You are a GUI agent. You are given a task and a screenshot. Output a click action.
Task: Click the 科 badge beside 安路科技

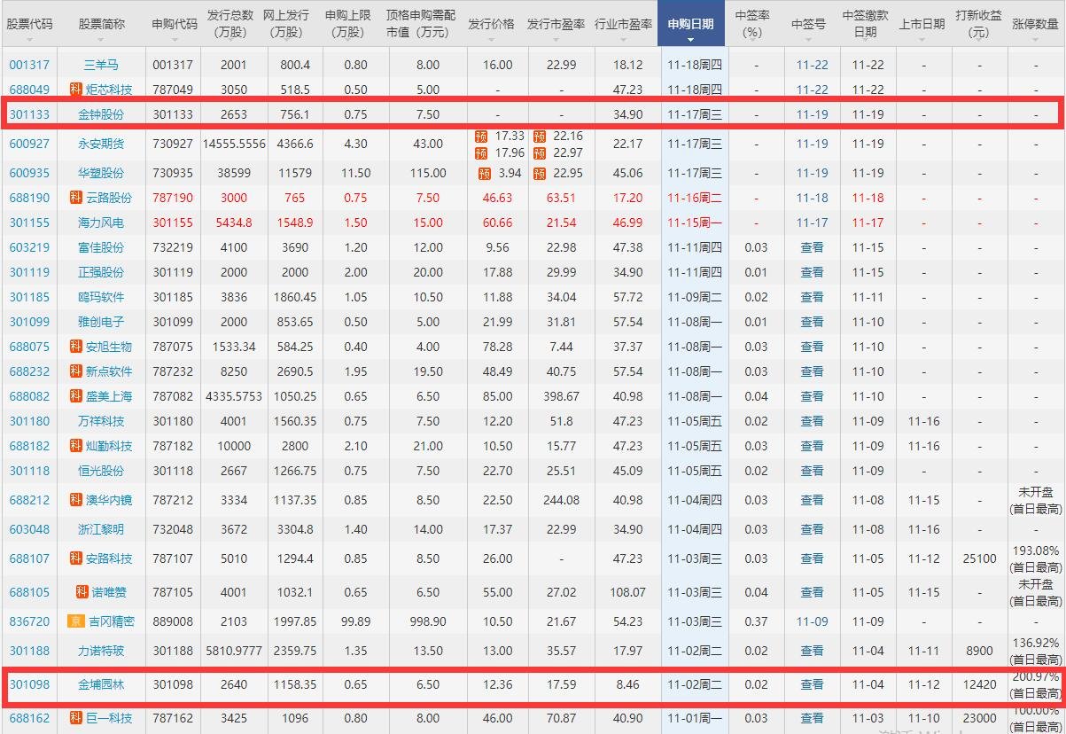75,558
